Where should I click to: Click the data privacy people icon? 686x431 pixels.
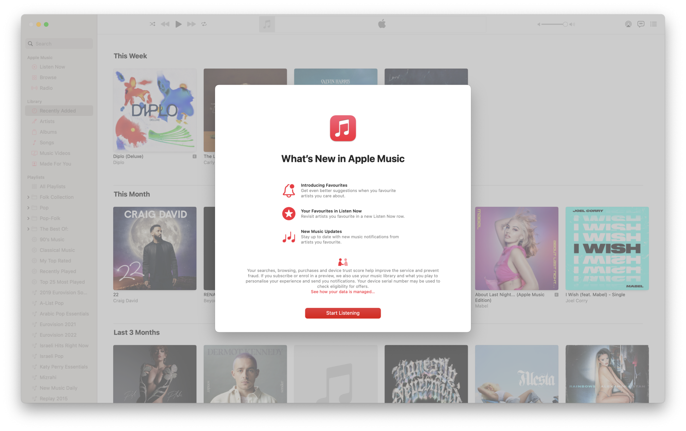[343, 262]
